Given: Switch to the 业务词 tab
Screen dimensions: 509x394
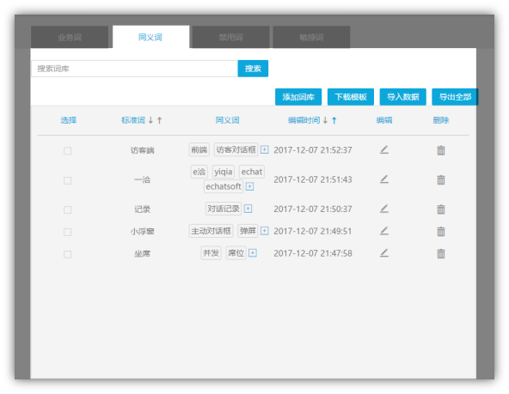Looking at the screenshot, I should 70,37.
